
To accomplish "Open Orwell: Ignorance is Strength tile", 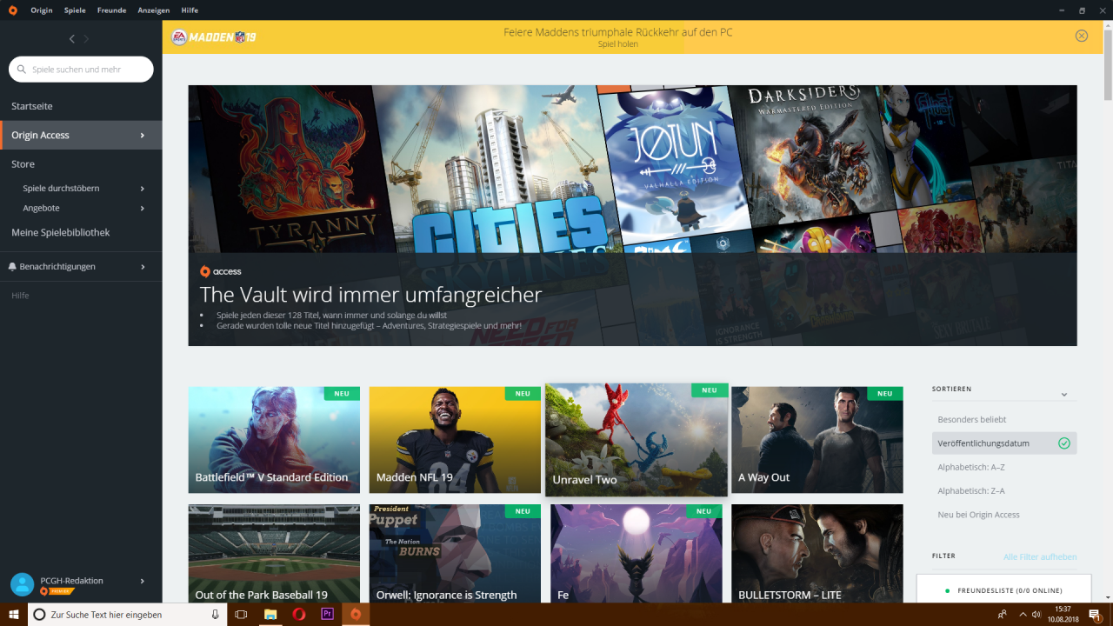I will pos(455,554).
